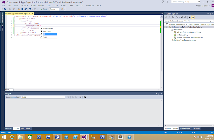
Task: Switch to the Find Results 1 tab
Action: click(x=26, y=128)
